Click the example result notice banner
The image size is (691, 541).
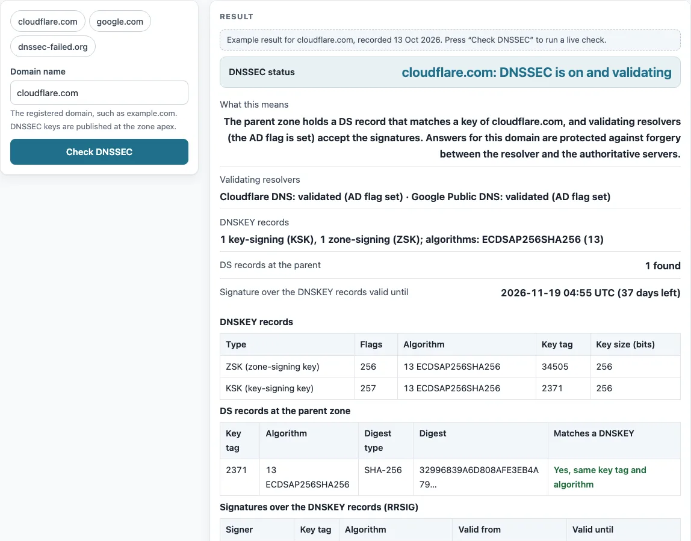coord(450,40)
